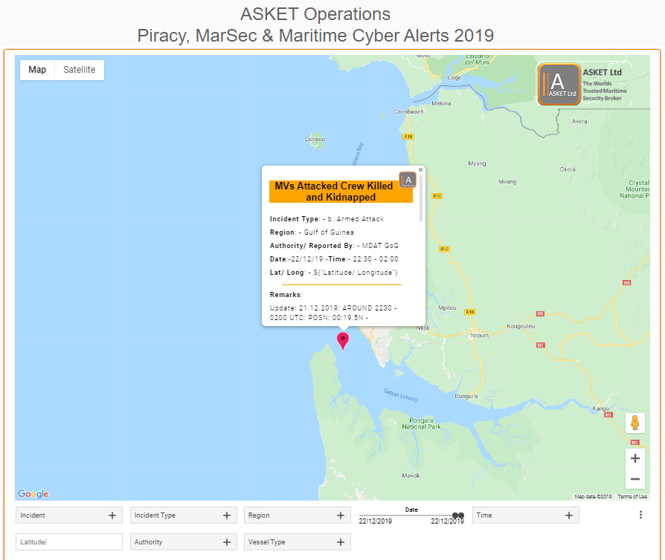665x560 pixels.
Task: Click 'Cogo' town label
Action: coord(454,77)
